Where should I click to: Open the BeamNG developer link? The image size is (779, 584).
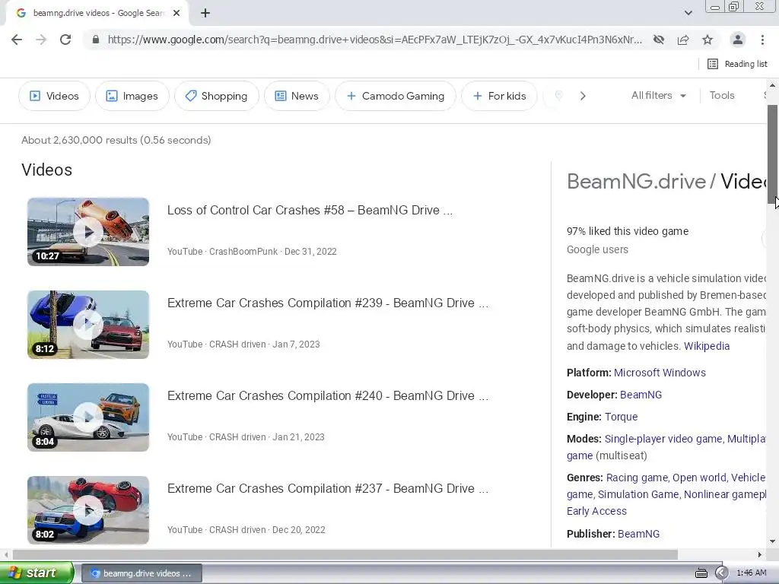coord(641,395)
